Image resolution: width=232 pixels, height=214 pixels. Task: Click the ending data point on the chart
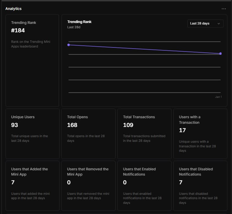click(x=220, y=54)
